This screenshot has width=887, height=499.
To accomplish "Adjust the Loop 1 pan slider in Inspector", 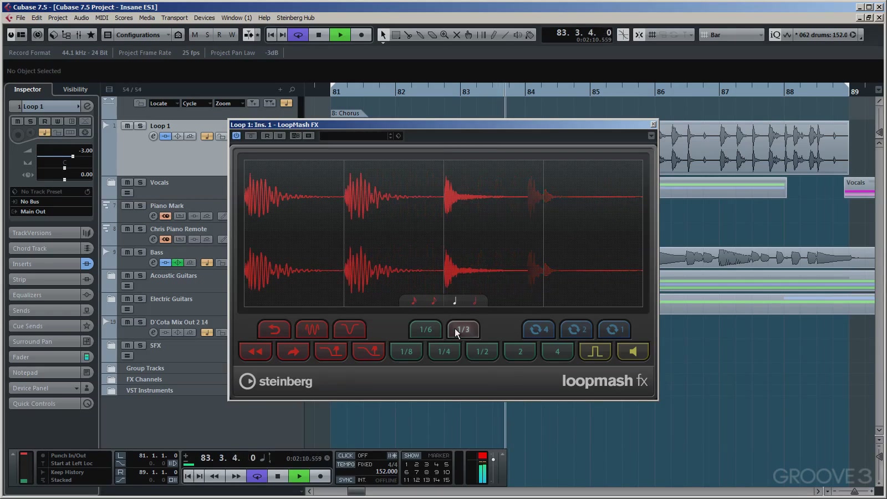I will 64,168.
